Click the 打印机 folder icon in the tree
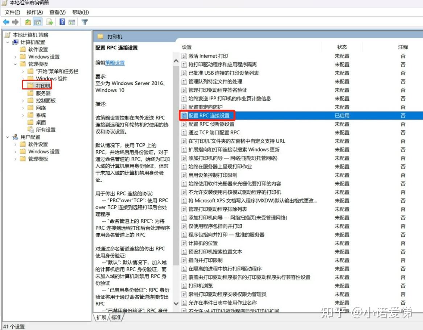 (x=30, y=85)
